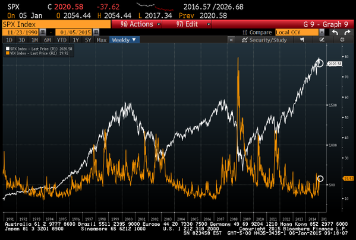Click the H 2054.44 high value
Image resolution: width=356 pixels, height=240 pixels.
[x=114, y=15]
